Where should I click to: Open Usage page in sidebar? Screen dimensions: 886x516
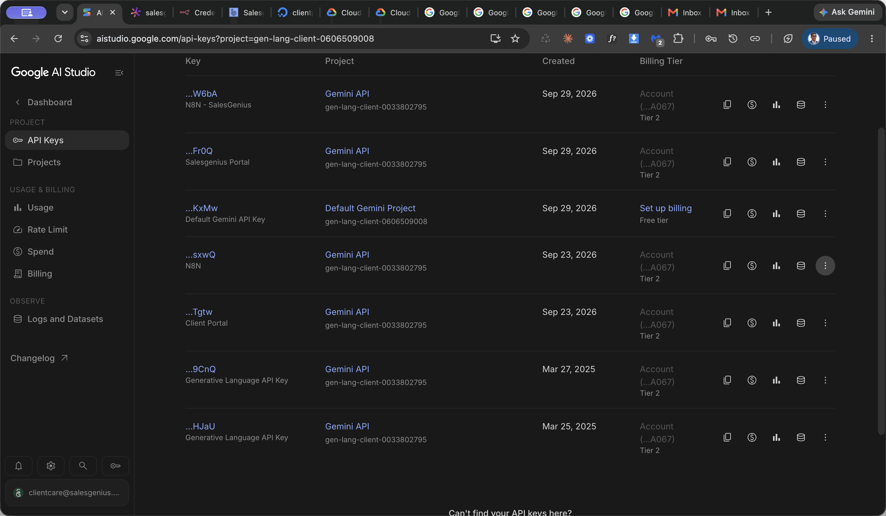pyautogui.click(x=67, y=208)
